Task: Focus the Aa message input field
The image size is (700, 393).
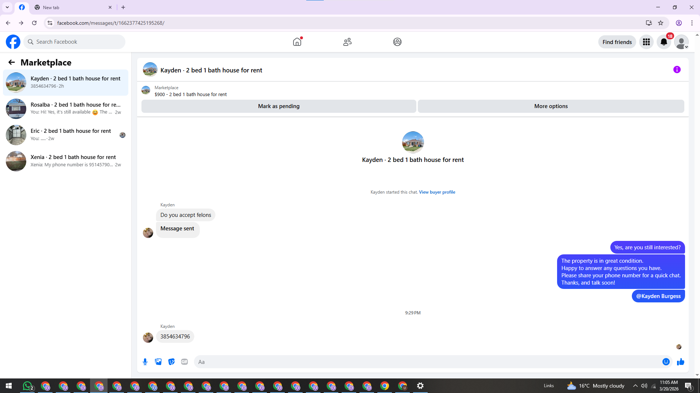Action: [427, 362]
